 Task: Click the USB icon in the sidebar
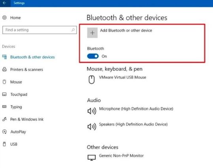tap(4, 144)
